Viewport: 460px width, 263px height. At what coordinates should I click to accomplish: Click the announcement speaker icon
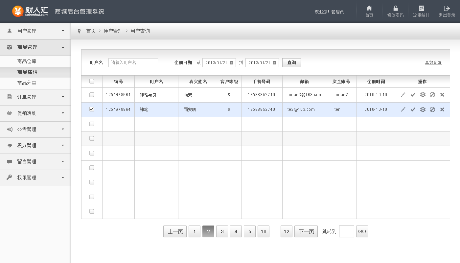click(10, 129)
